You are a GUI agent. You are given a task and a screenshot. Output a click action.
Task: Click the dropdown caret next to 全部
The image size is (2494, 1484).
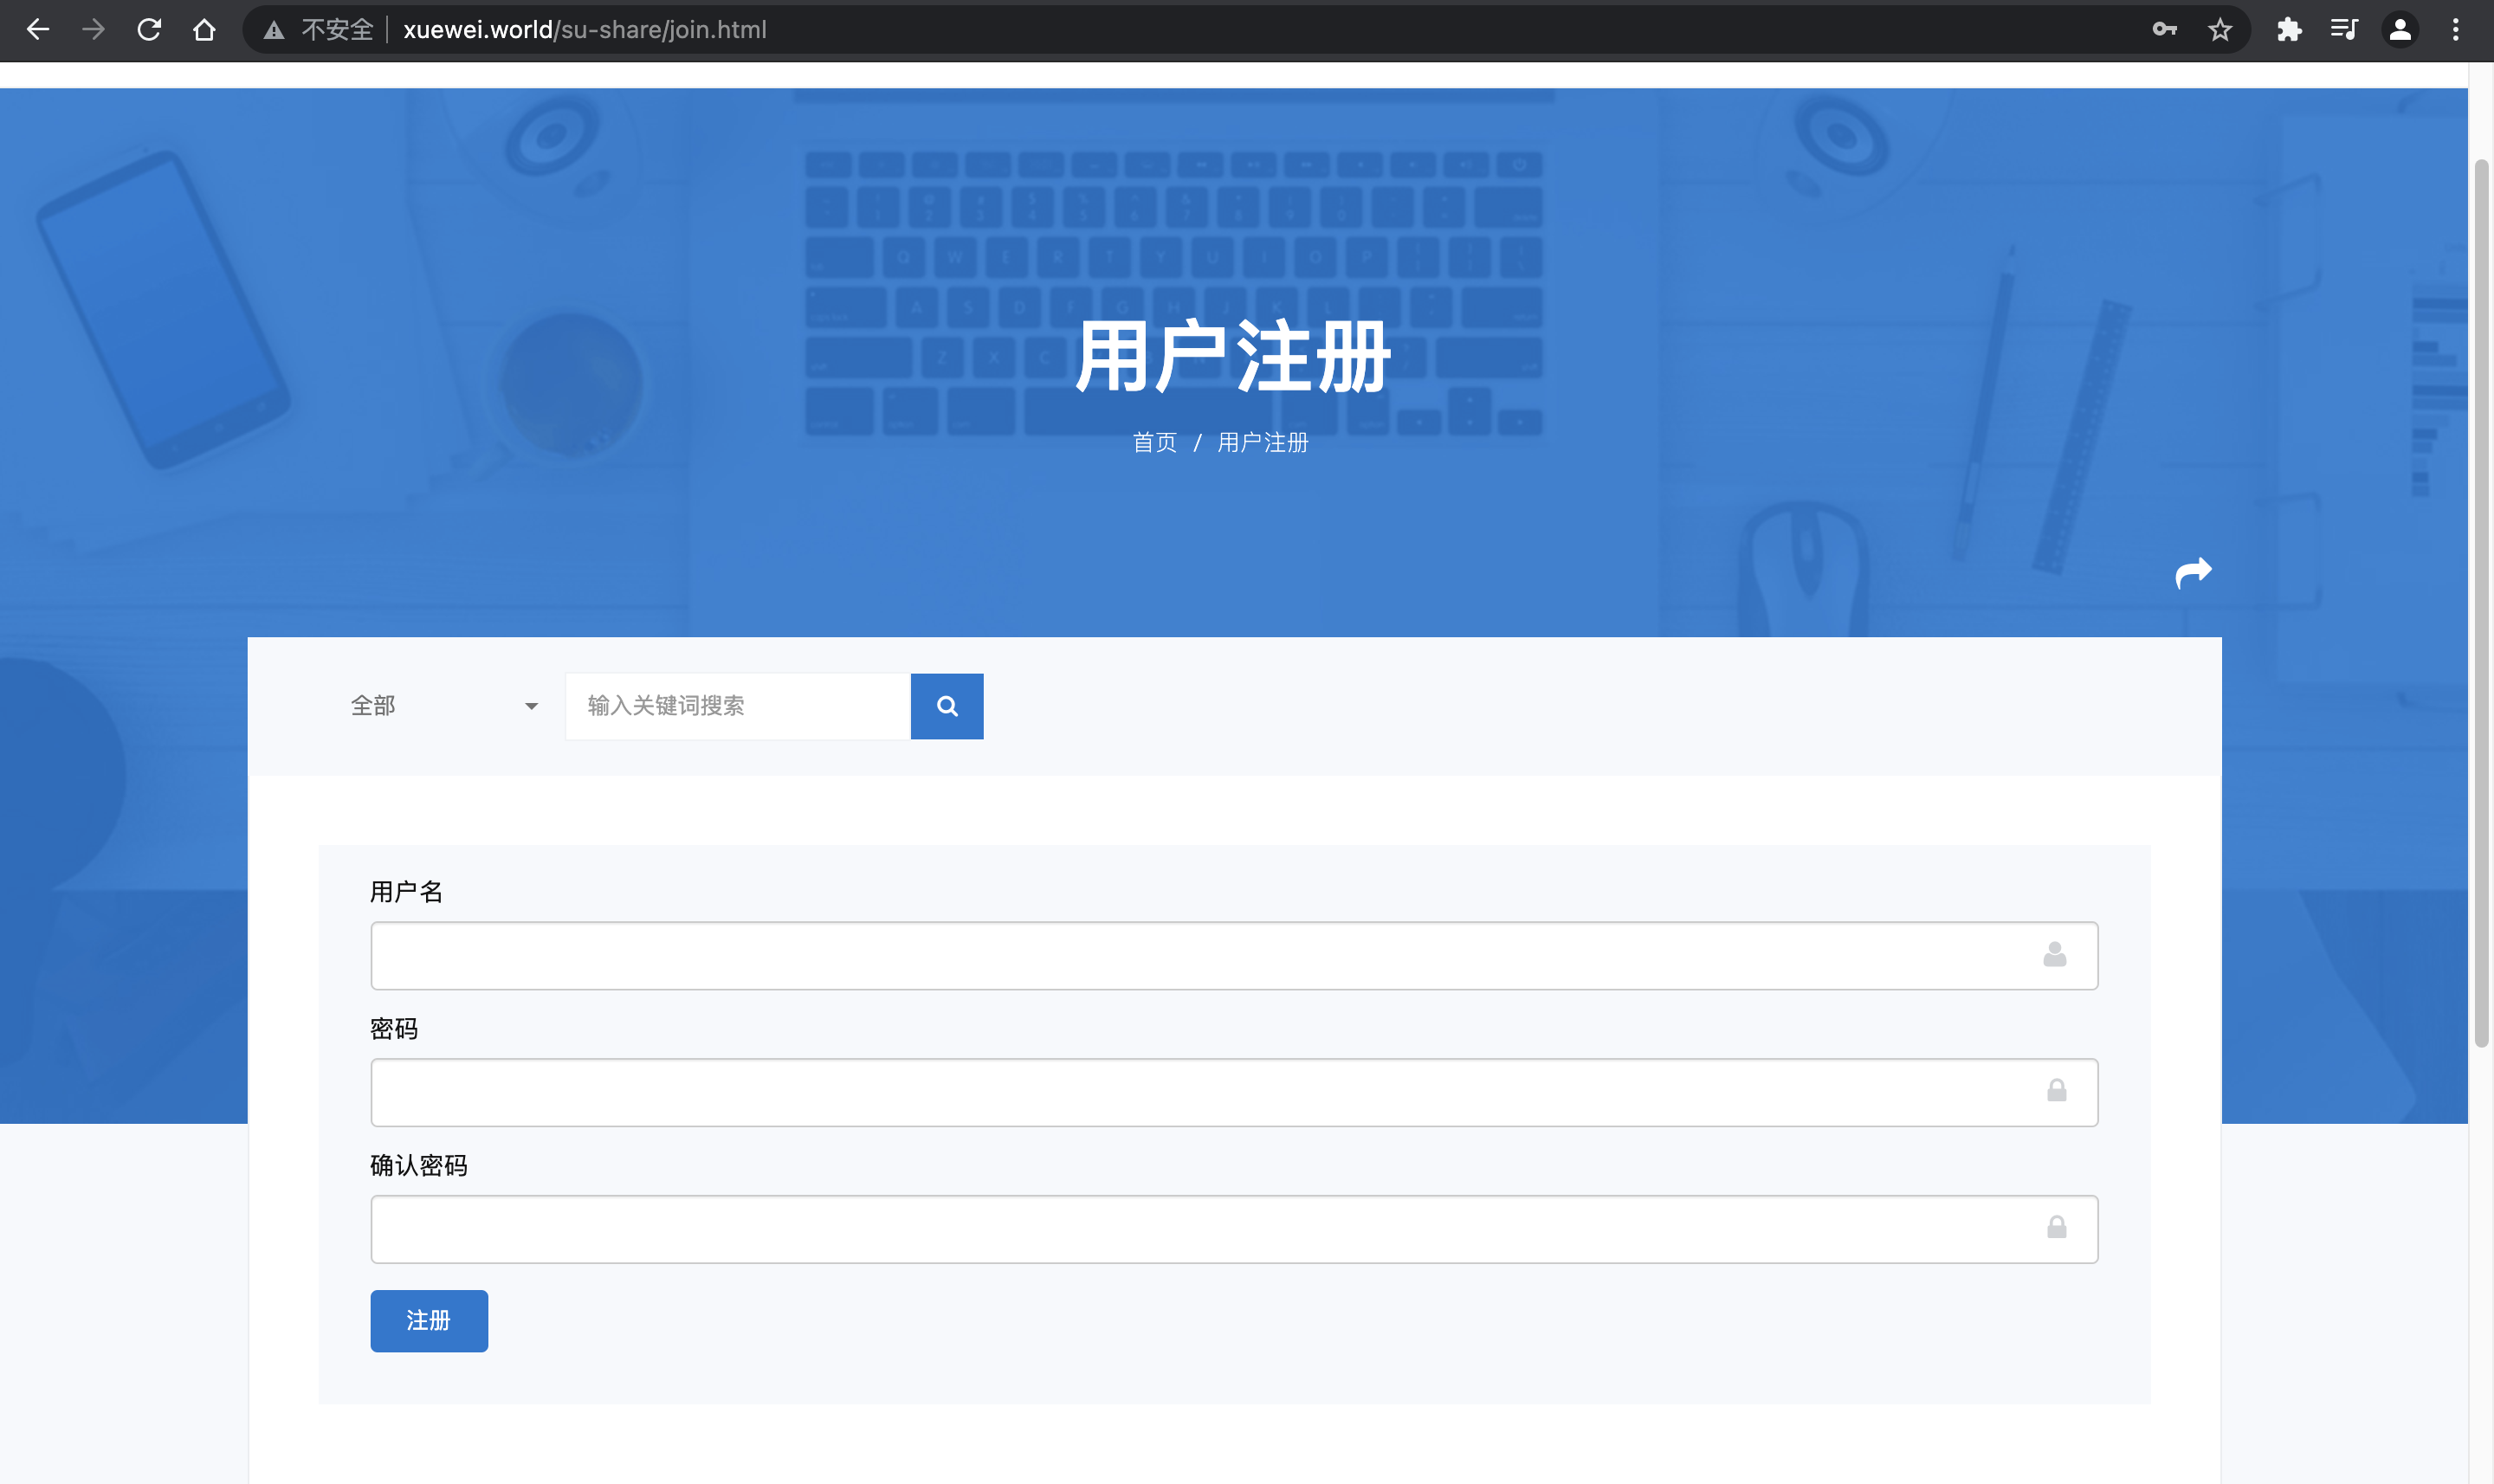531,707
